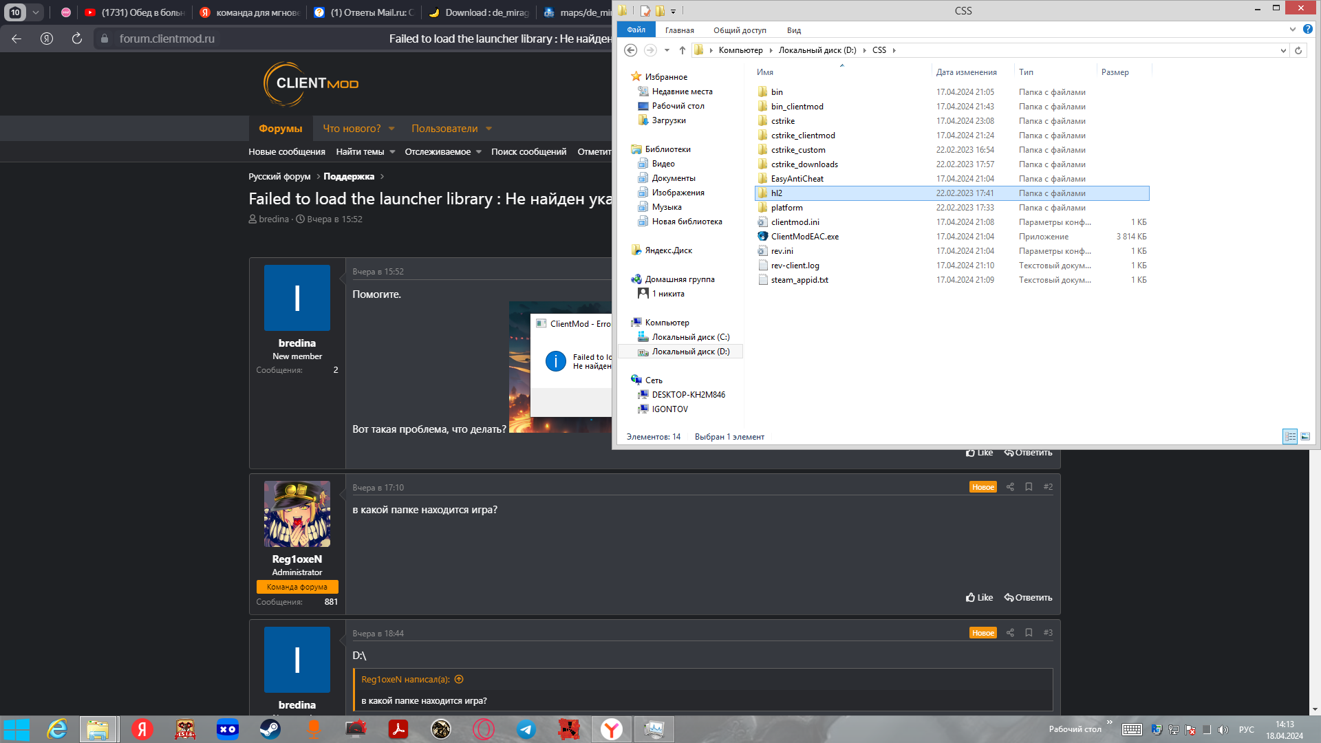Like Reg1oxeN's post
Image resolution: width=1321 pixels, height=743 pixels.
click(979, 598)
